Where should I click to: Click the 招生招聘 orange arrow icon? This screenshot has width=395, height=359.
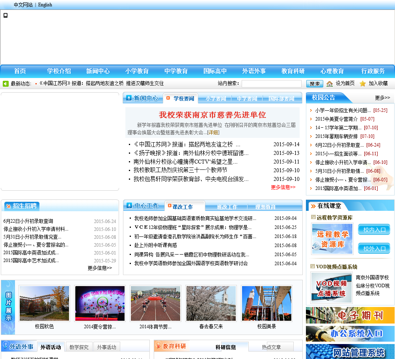click(x=8, y=206)
